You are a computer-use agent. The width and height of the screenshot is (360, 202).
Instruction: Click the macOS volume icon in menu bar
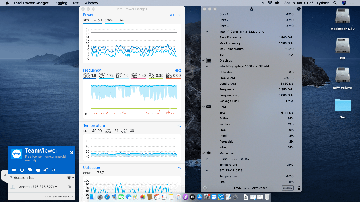277,3
